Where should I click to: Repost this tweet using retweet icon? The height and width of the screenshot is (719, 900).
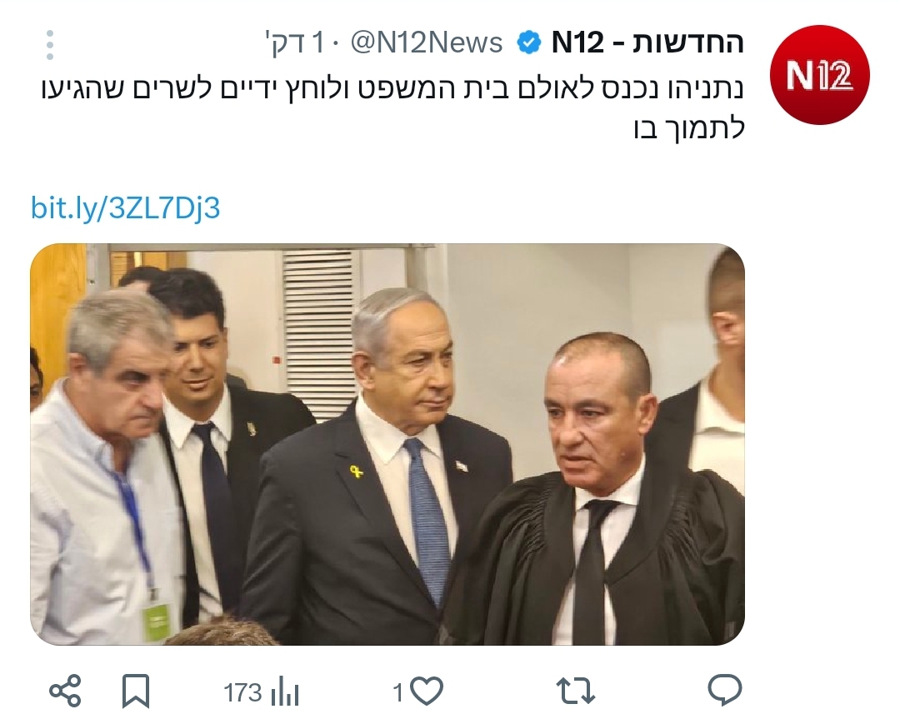[576, 691]
